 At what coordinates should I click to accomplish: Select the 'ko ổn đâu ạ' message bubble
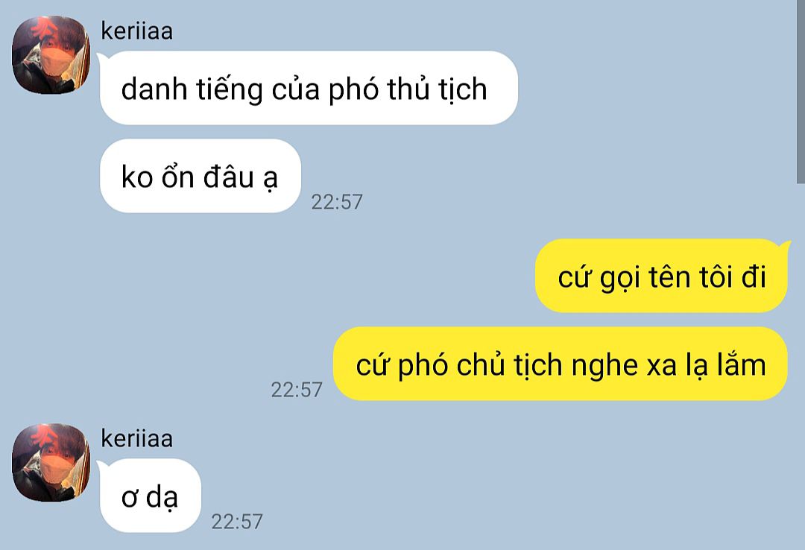pos(201,176)
